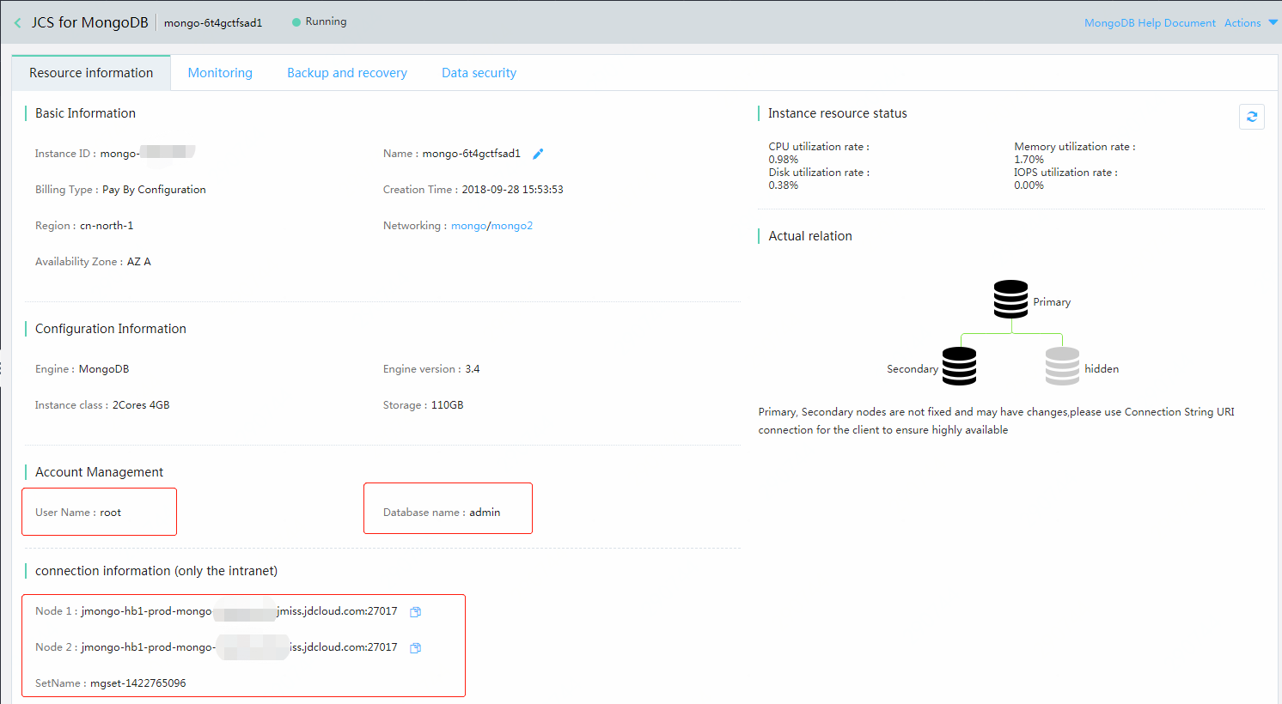
Task: Click the User Name root value
Action: (x=111, y=513)
